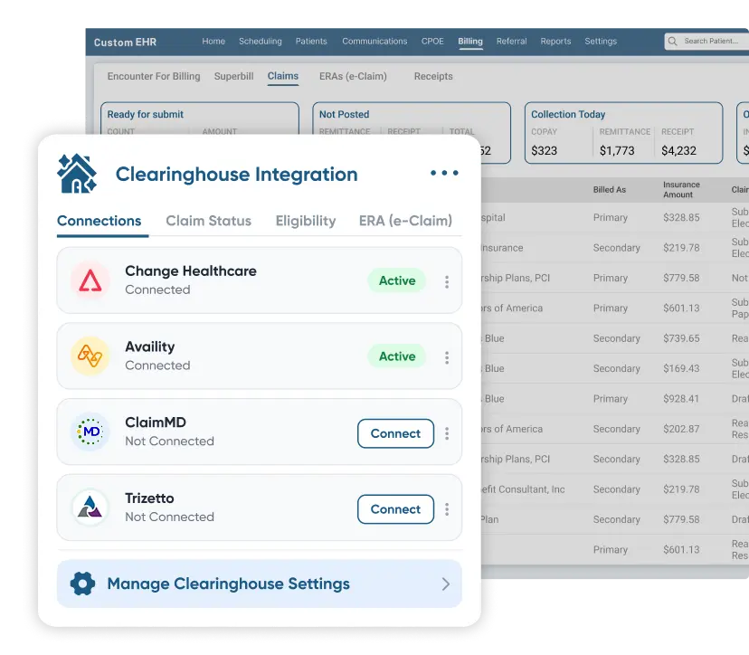The image size is (749, 655).
Task: Connect the ClaimMD clearinghouse
Action: [395, 433]
